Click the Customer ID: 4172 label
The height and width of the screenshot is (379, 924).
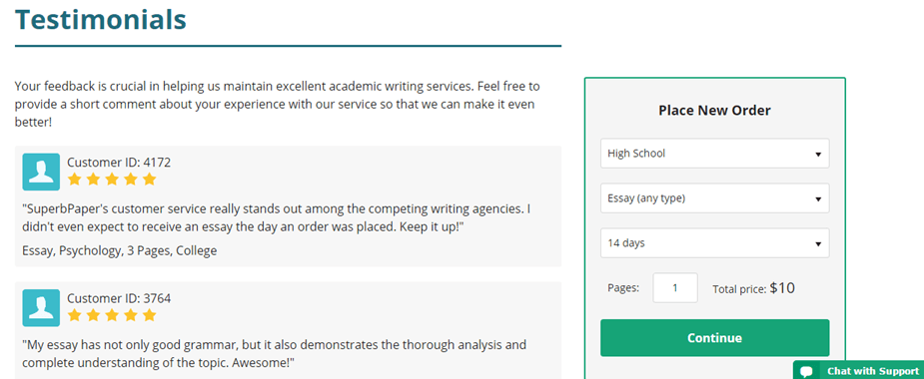[x=119, y=163]
